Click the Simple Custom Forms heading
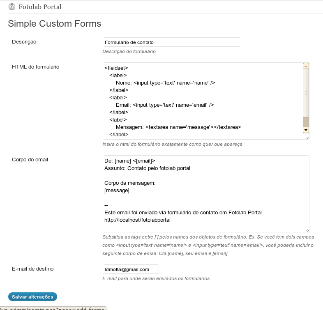This screenshot has height=310, width=323. click(x=55, y=23)
